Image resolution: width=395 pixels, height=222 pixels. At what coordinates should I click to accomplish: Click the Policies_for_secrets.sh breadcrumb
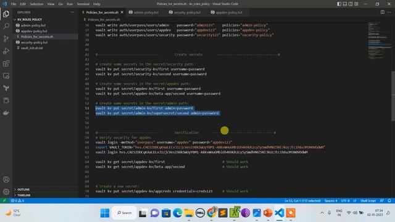(x=104, y=19)
